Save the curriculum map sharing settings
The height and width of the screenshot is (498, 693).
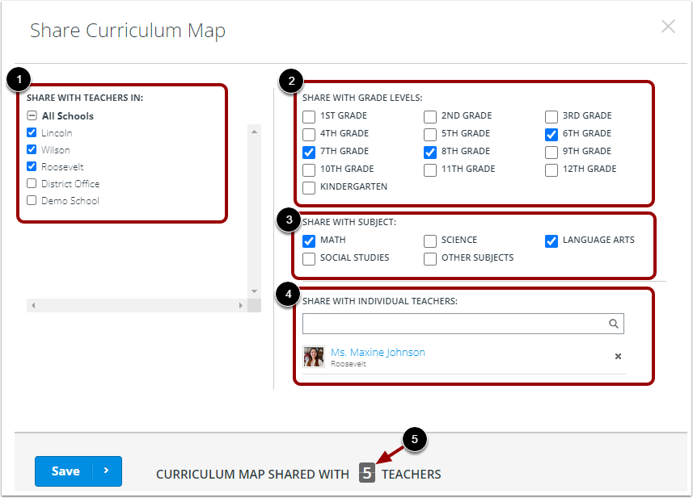click(78, 471)
